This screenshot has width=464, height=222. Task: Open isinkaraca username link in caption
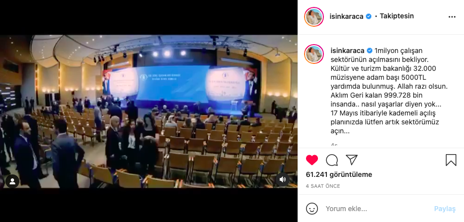pos(347,51)
